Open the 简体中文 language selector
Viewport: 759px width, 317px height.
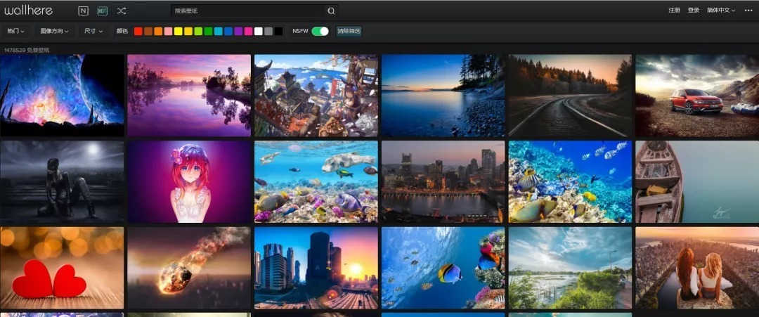(720, 11)
